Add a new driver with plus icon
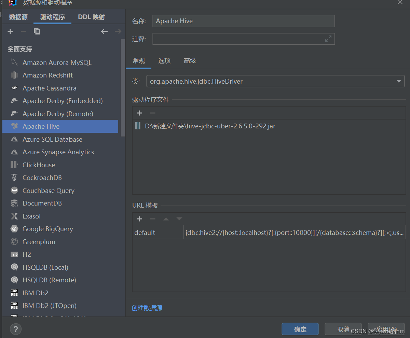 click(x=10, y=31)
